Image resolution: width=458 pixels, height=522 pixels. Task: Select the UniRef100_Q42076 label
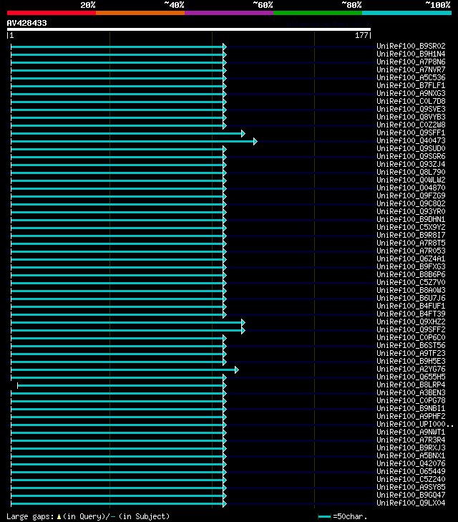(x=411, y=464)
